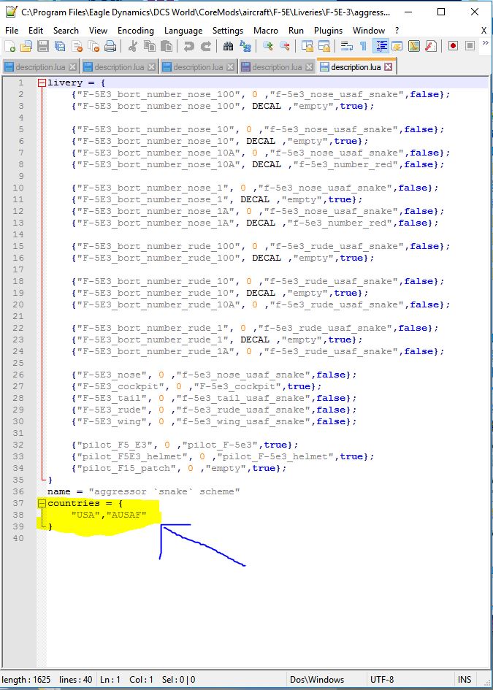Click the "F-5E3_wing" line of code

214,421
